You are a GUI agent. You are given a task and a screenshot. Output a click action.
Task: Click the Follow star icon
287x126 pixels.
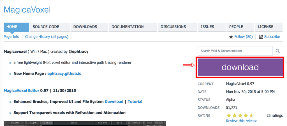point(231,37)
